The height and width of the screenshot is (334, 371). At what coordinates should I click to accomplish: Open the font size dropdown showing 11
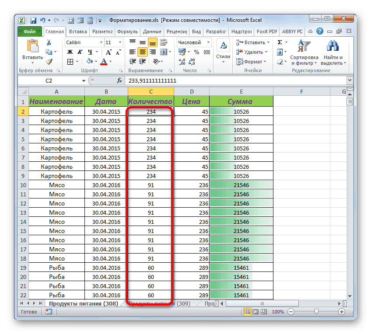119,42
